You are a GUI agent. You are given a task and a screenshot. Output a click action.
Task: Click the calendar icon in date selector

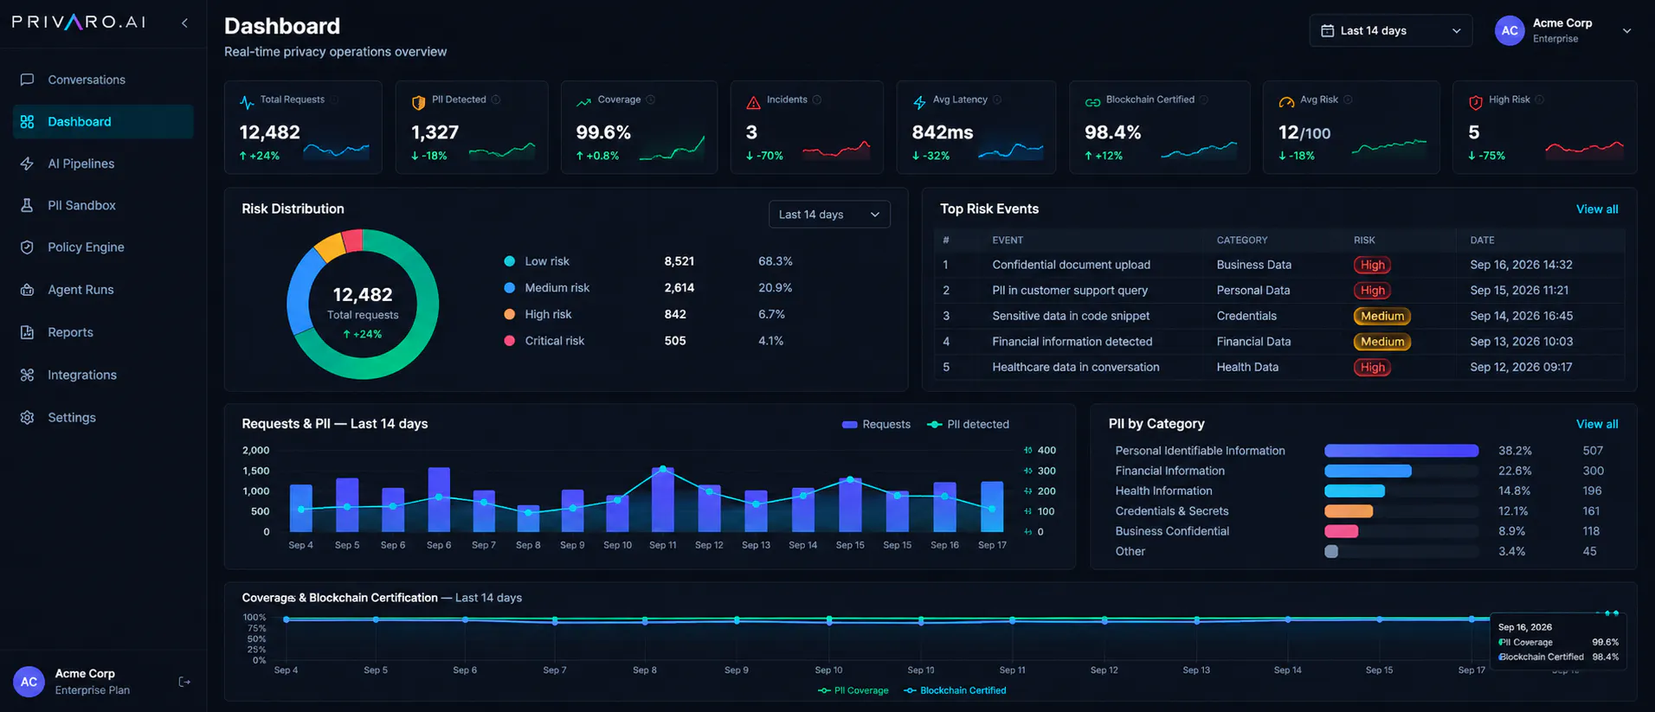tap(1327, 30)
